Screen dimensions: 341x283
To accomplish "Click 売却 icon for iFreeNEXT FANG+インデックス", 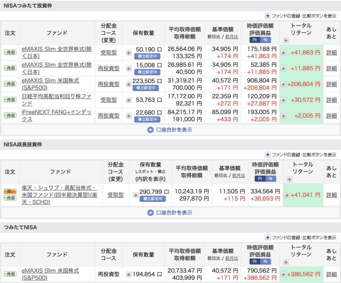I will point(10,116).
